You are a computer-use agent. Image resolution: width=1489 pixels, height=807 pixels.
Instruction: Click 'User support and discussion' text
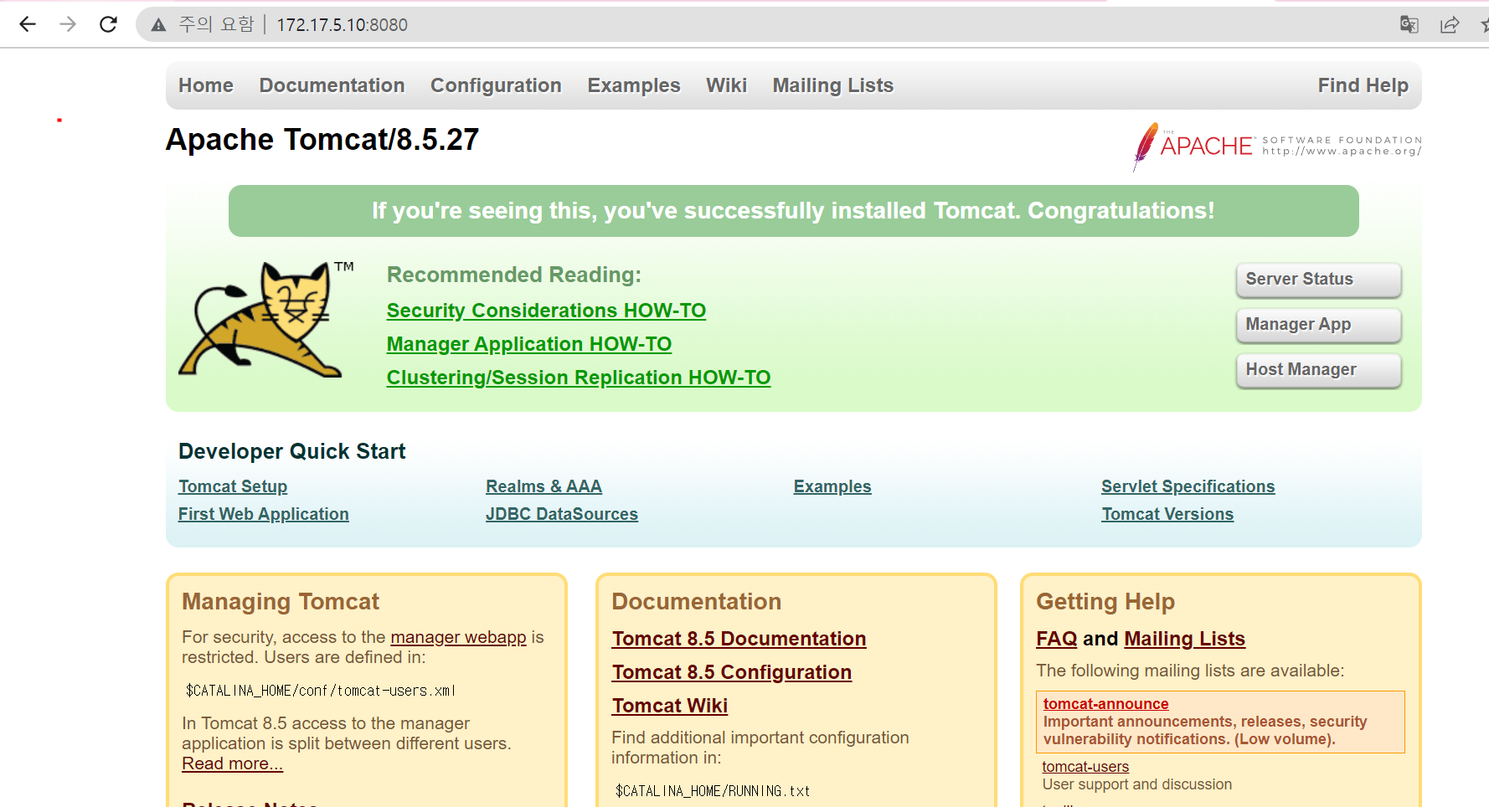coord(1136,784)
